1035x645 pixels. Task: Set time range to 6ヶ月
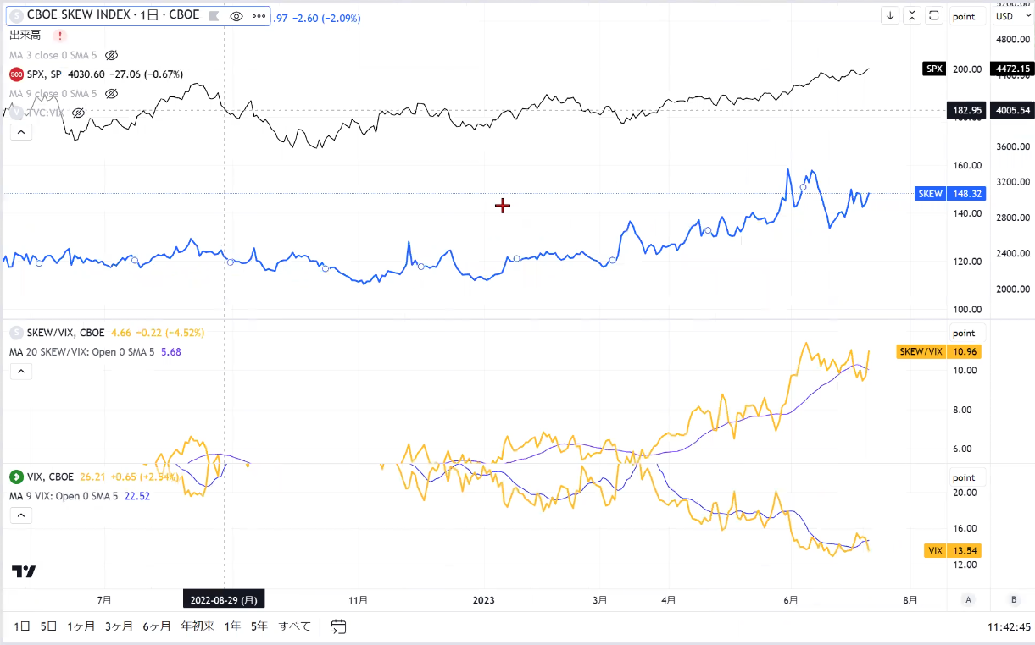coord(157,626)
